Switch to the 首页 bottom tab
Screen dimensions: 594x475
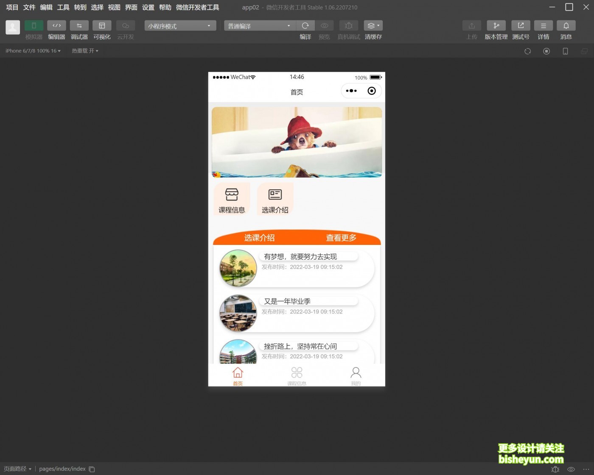click(x=238, y=376)
